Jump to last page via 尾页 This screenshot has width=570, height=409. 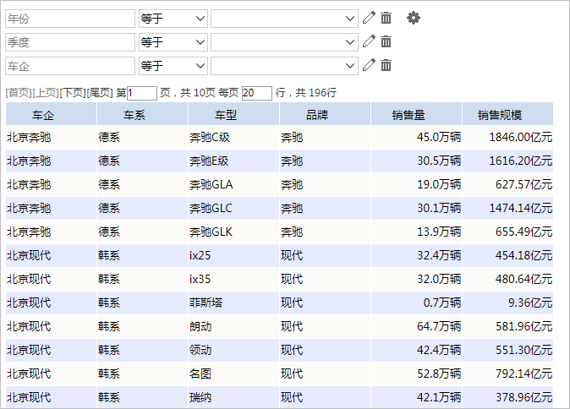100,93
